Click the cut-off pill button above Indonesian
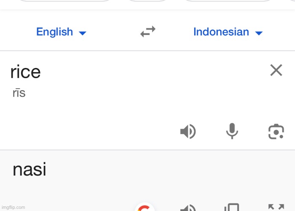 click(x=228, y=1)
